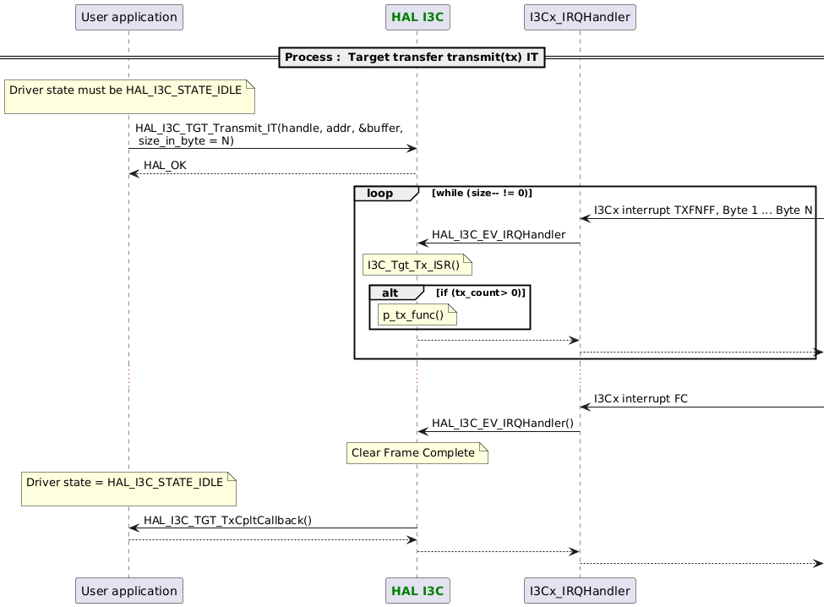Screen dimensions: 829x607
Task: Select the bottom I3Cx_IRQHandler box
Action: (580, 590)
